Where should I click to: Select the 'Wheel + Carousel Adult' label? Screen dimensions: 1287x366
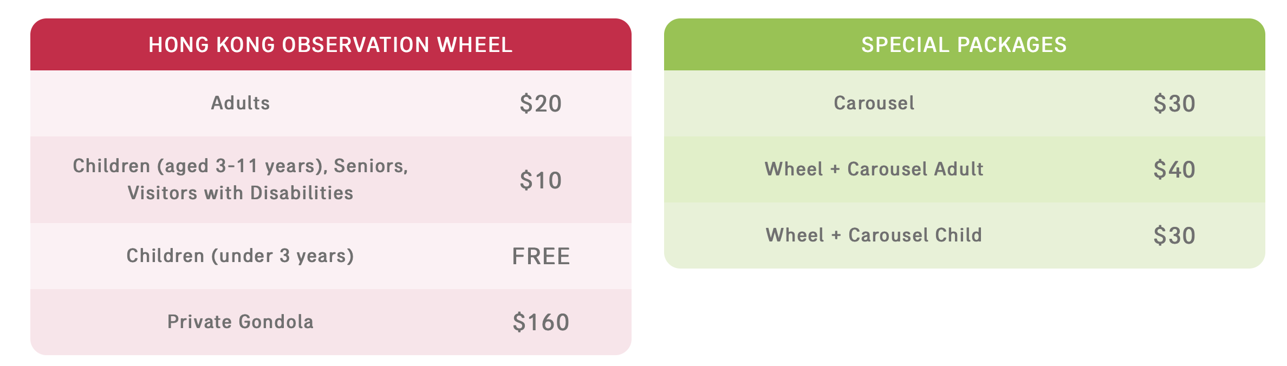pyautogui.click(x=874, y=169)
